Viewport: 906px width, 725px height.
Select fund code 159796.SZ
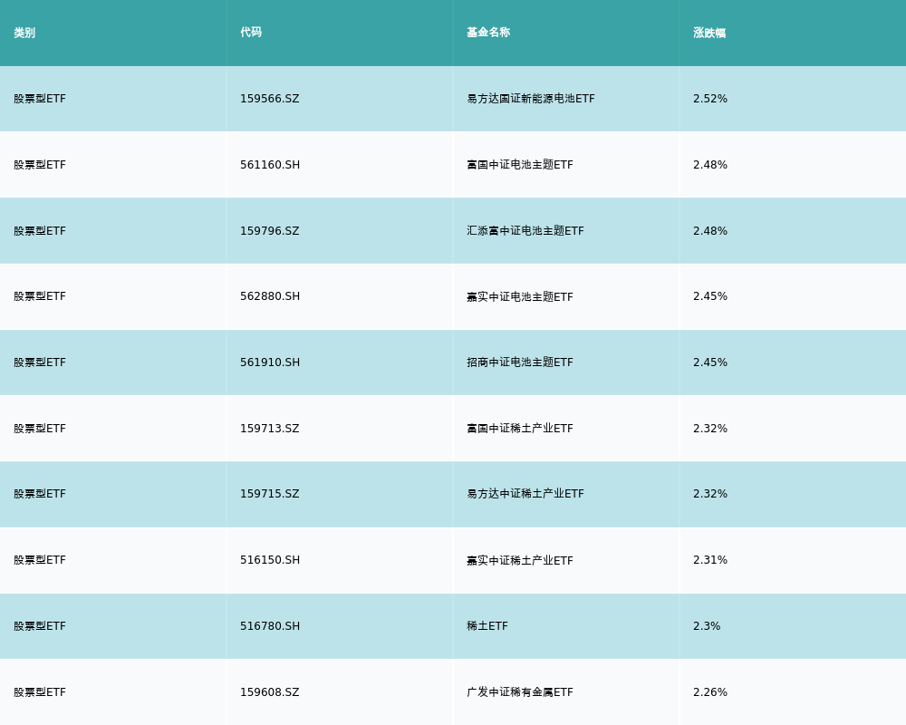[x=270, y=231]
